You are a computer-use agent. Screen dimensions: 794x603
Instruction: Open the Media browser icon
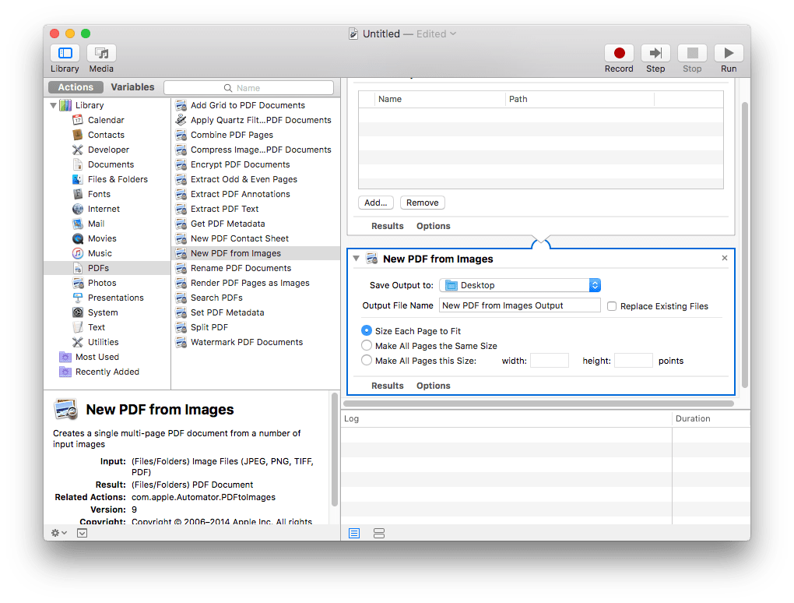101,54
